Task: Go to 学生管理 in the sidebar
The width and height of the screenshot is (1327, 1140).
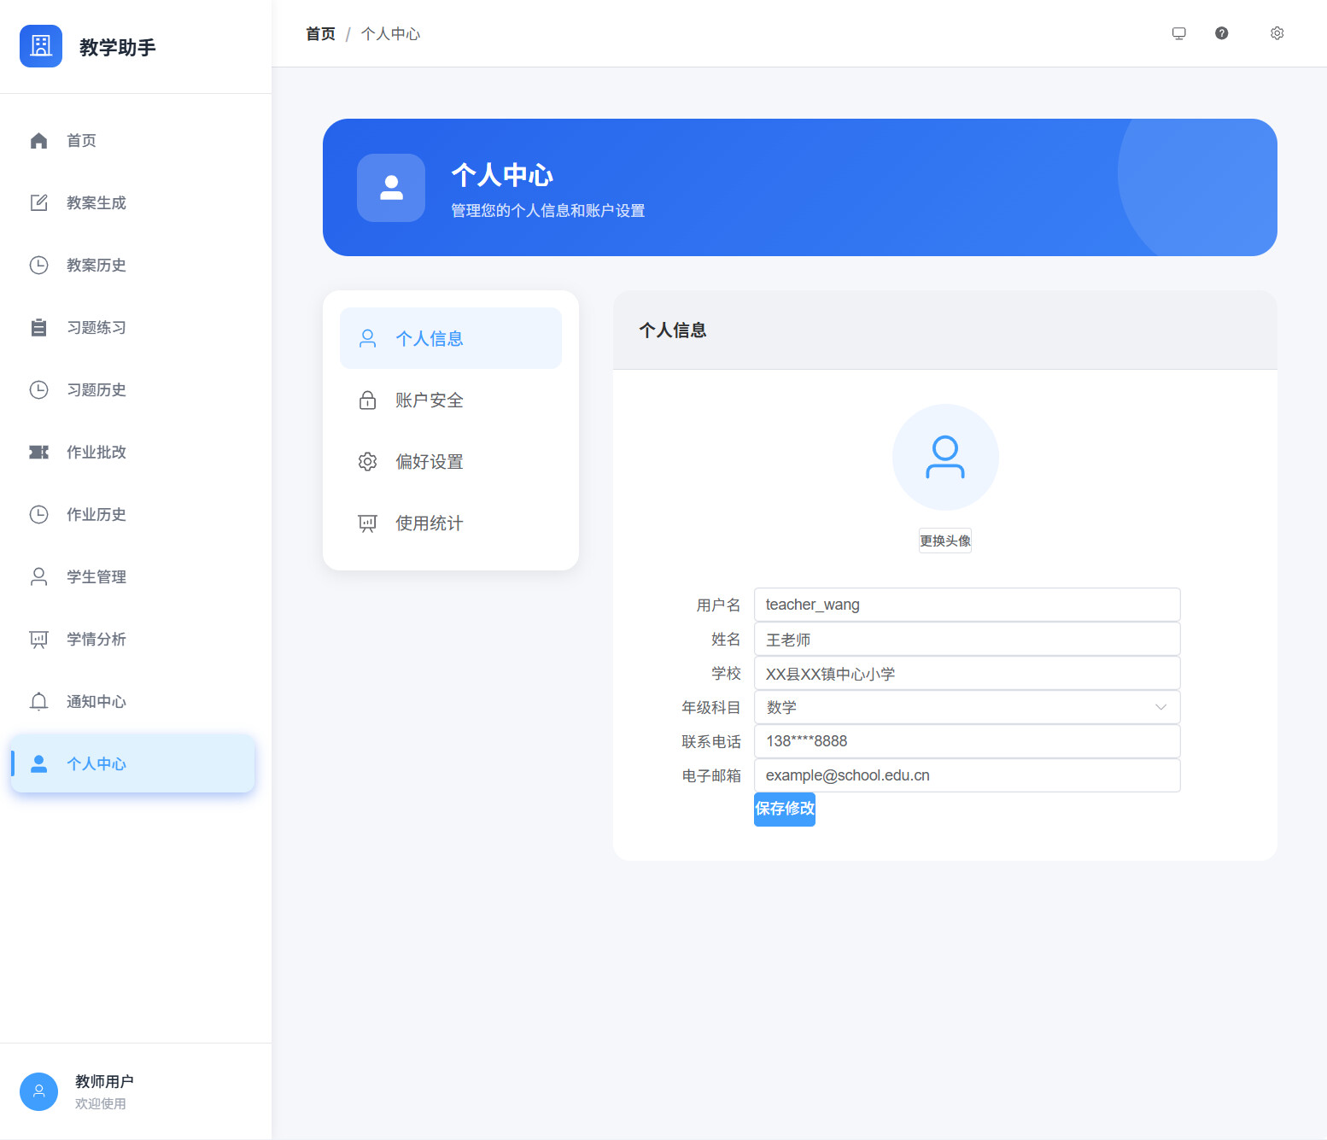Action: pos(96,577)
